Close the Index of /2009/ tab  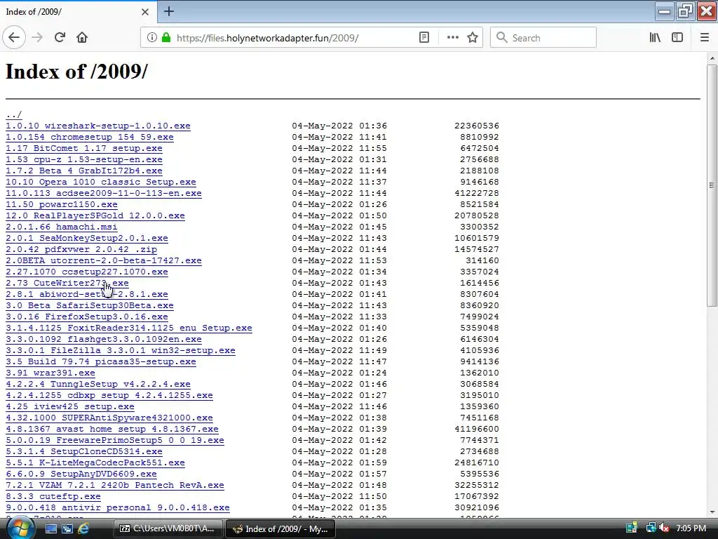pos(145,12)
